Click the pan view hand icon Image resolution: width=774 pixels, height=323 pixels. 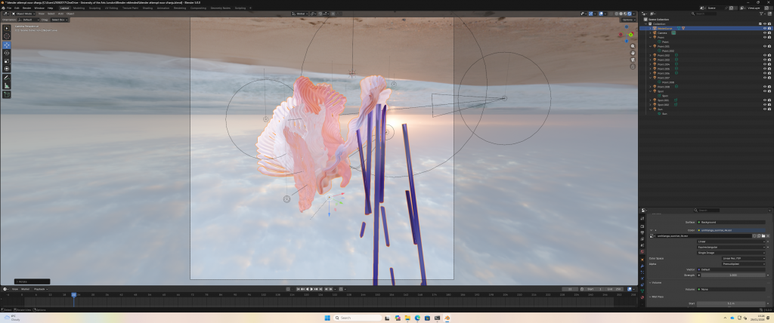pyautogui.click(x=633, y=54)
